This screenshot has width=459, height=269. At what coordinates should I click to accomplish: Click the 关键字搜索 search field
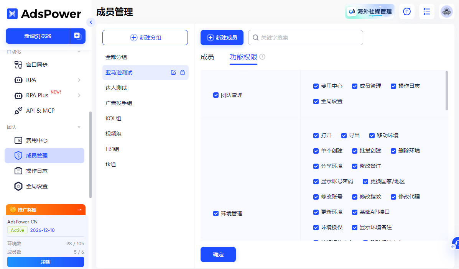click(309, 38)
